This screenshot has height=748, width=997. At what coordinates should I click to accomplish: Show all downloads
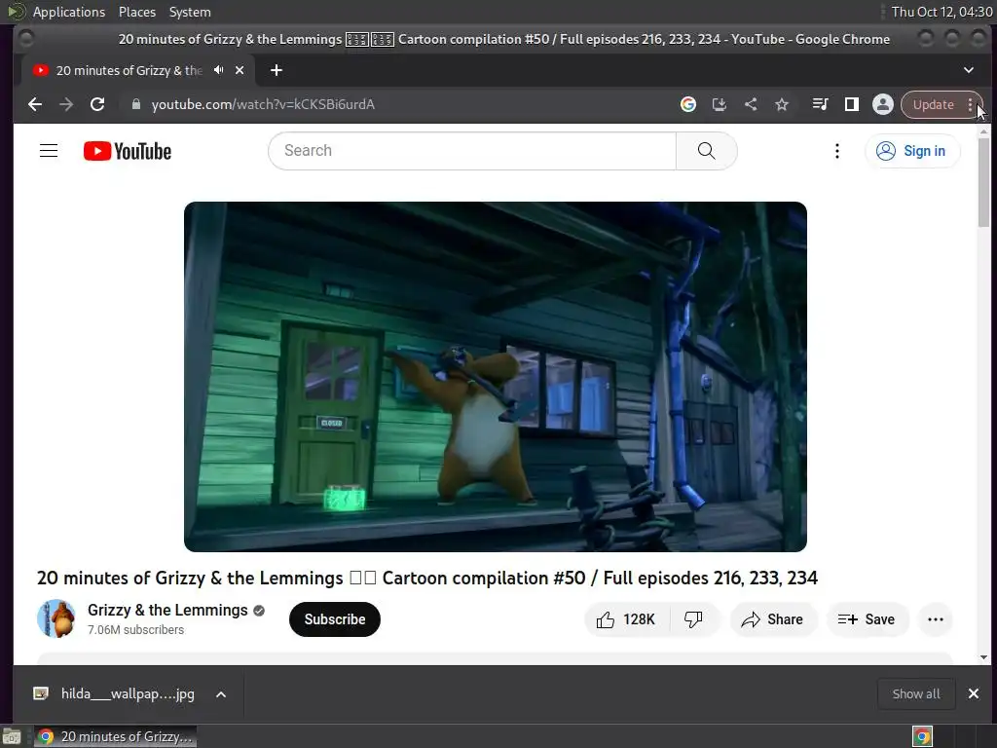916,693
